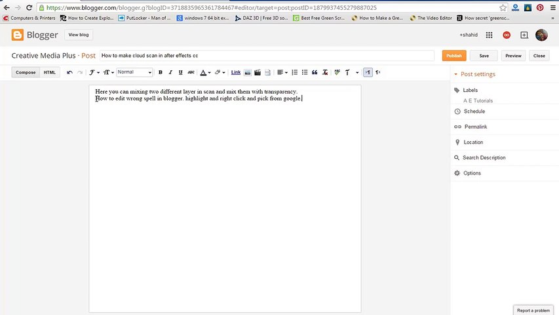Click the Link toolbar button
The width and height of the screenshot is (559, 315).
click(x=236, y=72)
